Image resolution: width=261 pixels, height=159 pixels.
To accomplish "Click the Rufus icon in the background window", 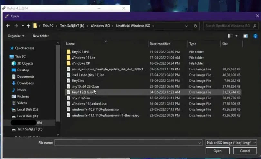I will pyautogui.click(x=4, y=8).
